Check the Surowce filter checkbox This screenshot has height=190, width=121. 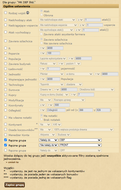6,90
